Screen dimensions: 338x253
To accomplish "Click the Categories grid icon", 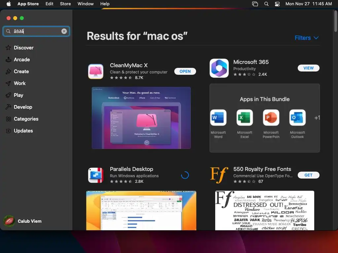I will tap(8, 119).
